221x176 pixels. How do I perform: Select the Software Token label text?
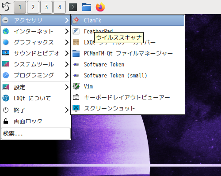[104, 64]
